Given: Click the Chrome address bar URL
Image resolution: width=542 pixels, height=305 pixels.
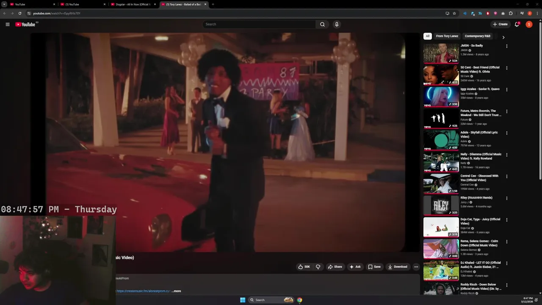Looking at the screenshot, I should tap(57, 13).
